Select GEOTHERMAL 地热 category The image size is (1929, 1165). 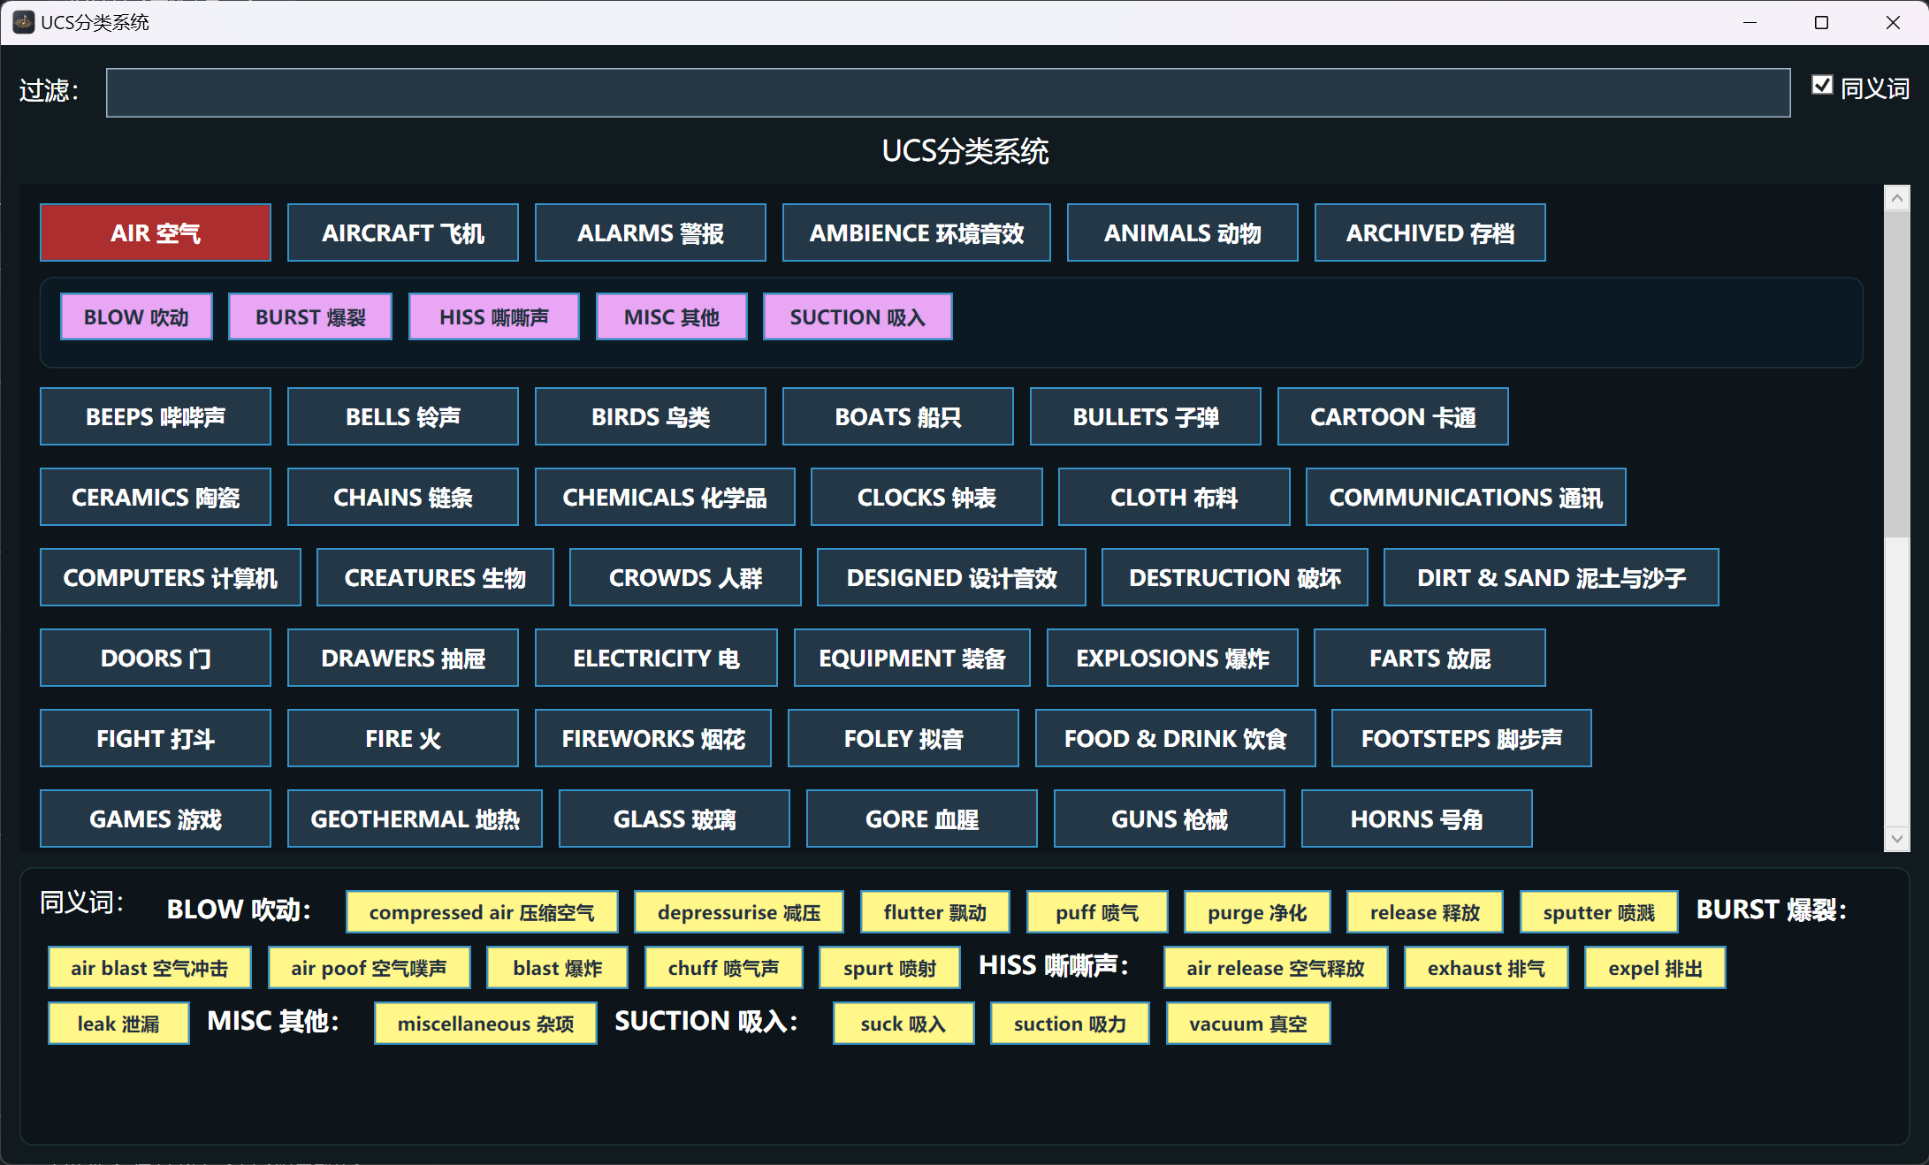point(415,819)
